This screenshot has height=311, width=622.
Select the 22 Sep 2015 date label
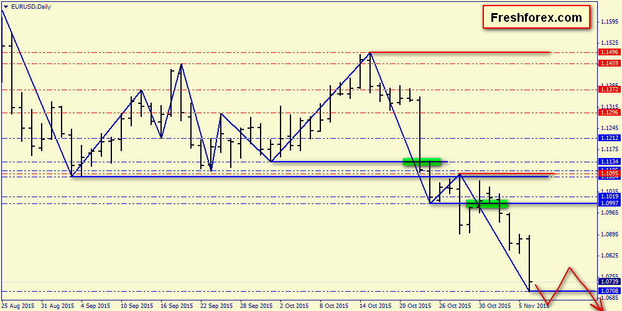point(216,306)
